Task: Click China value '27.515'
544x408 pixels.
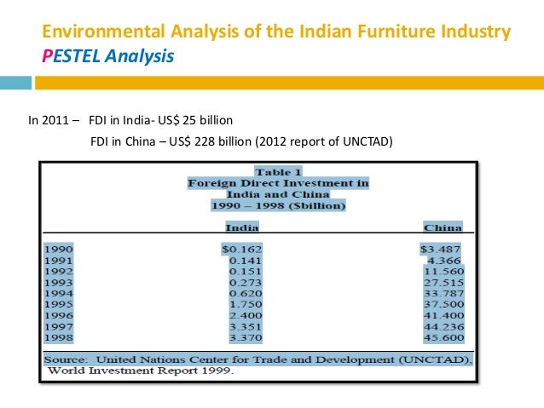Action: click(443, 283)
